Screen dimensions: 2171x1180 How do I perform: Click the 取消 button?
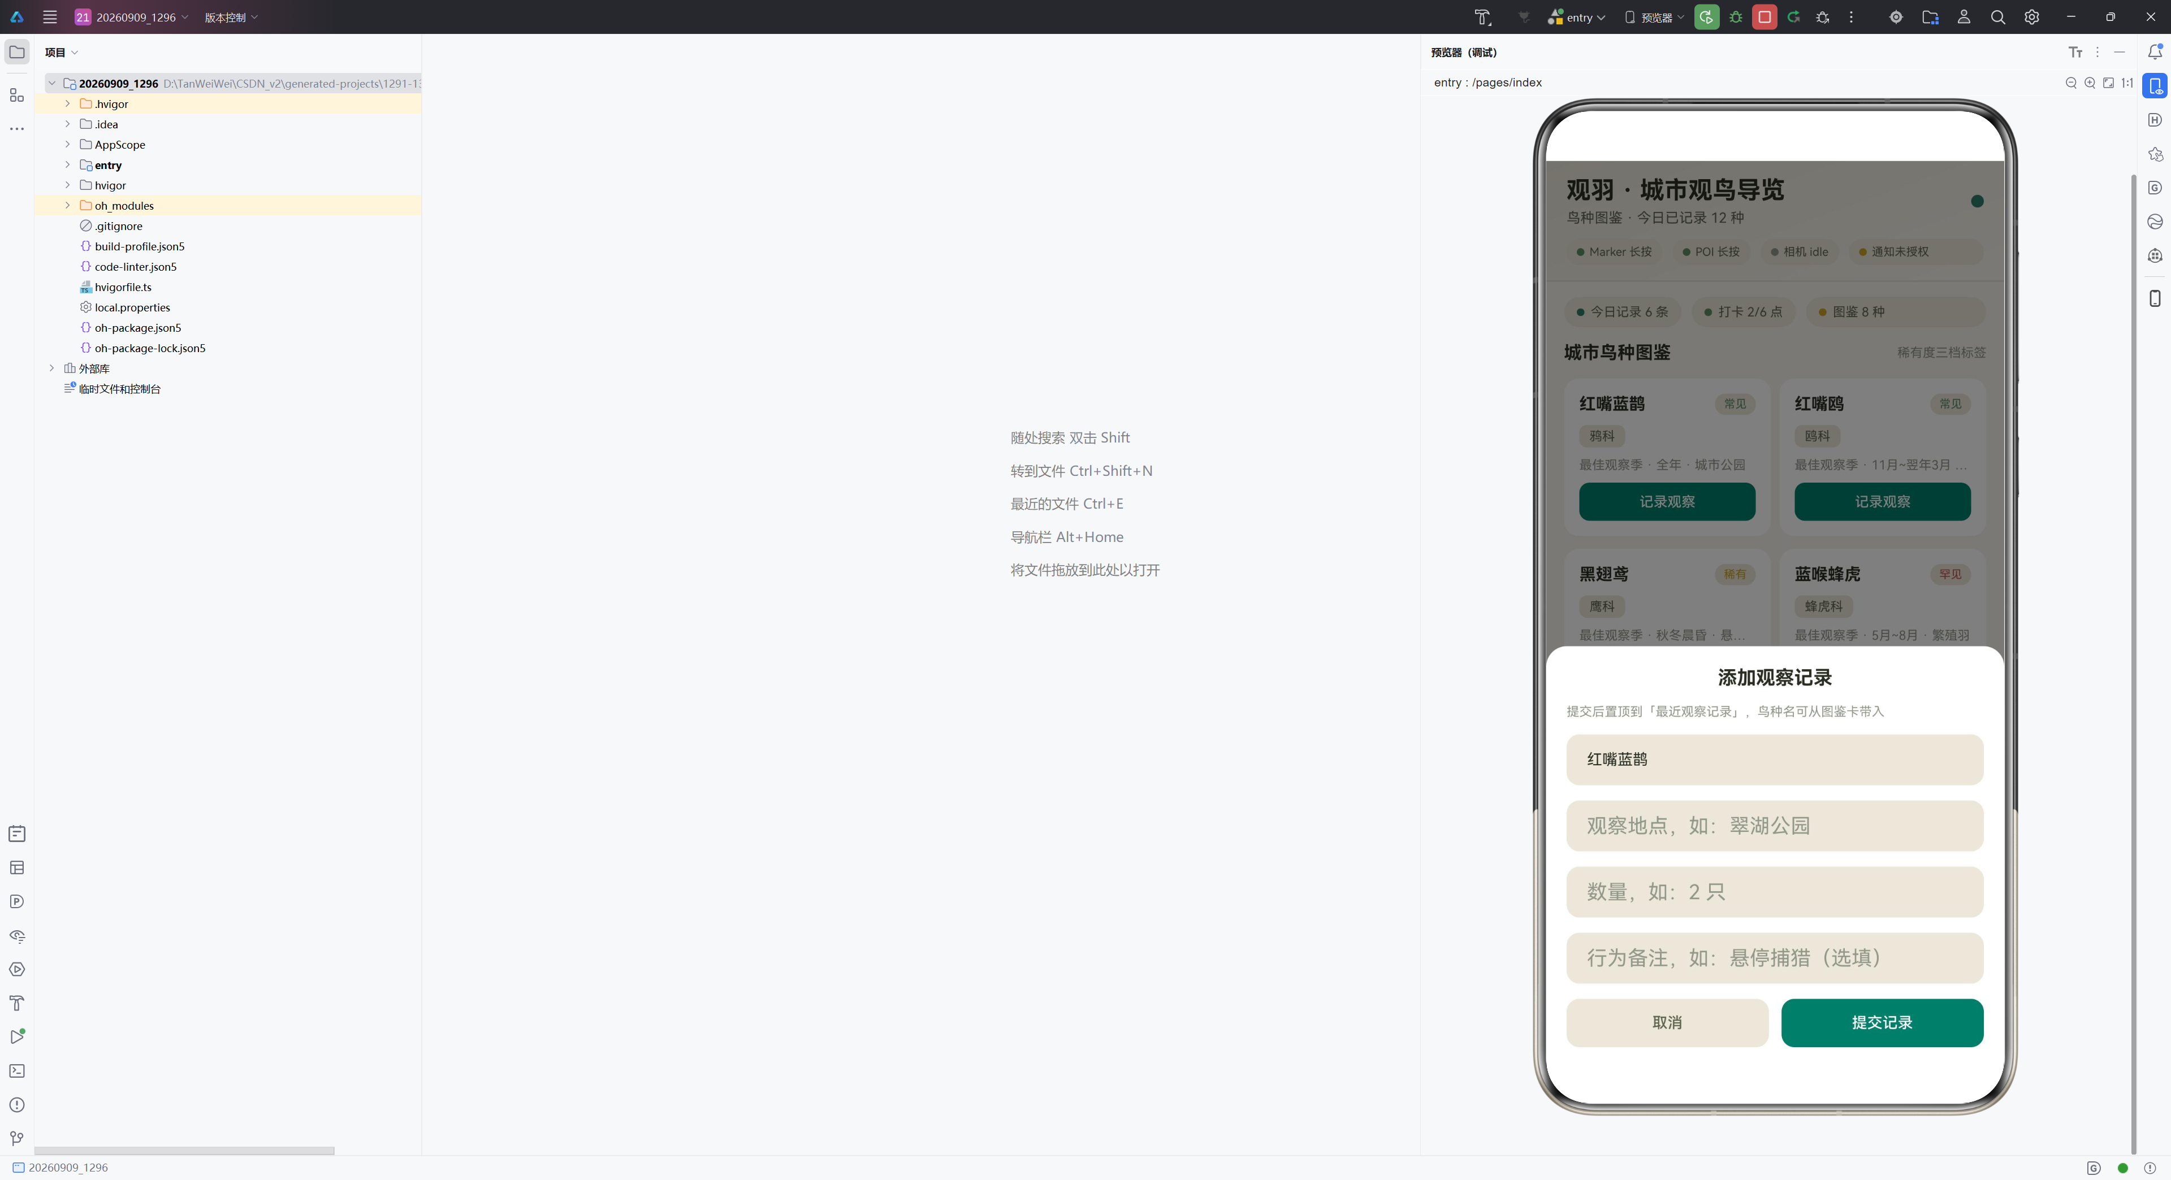(1667, 1022)
